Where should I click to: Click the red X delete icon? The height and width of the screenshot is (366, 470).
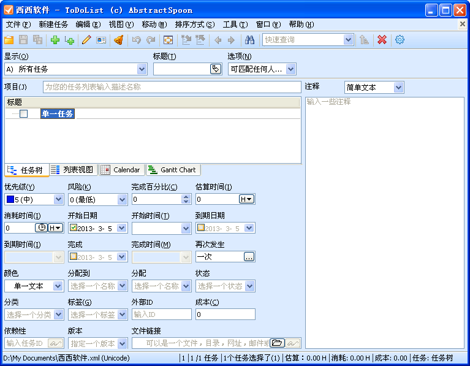(382, 40)
